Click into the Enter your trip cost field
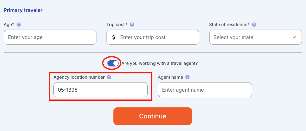 (153, 37)
